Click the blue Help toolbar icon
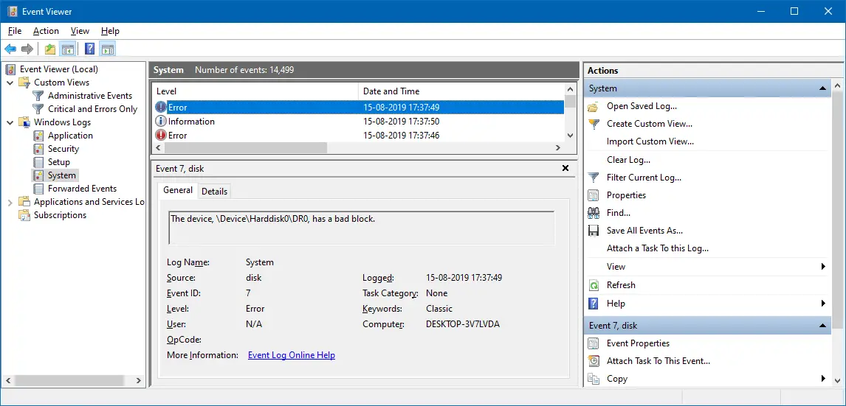 (90, 49)
